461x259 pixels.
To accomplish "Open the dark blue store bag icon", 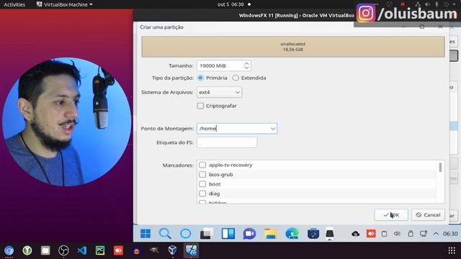I will coord(313,234).
